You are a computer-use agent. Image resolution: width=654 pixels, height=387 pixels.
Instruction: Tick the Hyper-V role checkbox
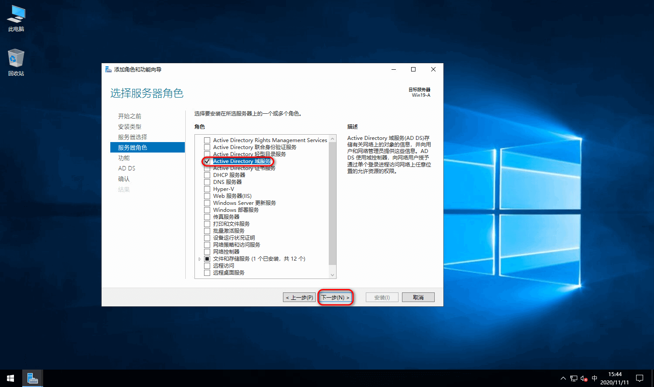tap(207, 189)
